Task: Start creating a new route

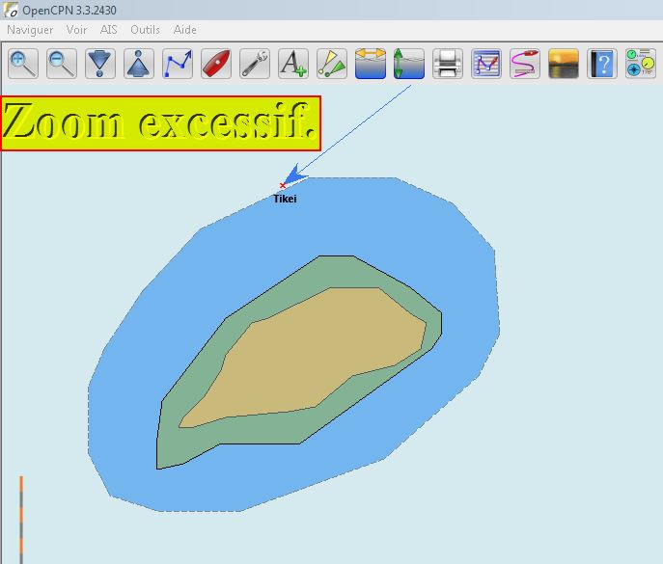Action: (x=178, y=65)
